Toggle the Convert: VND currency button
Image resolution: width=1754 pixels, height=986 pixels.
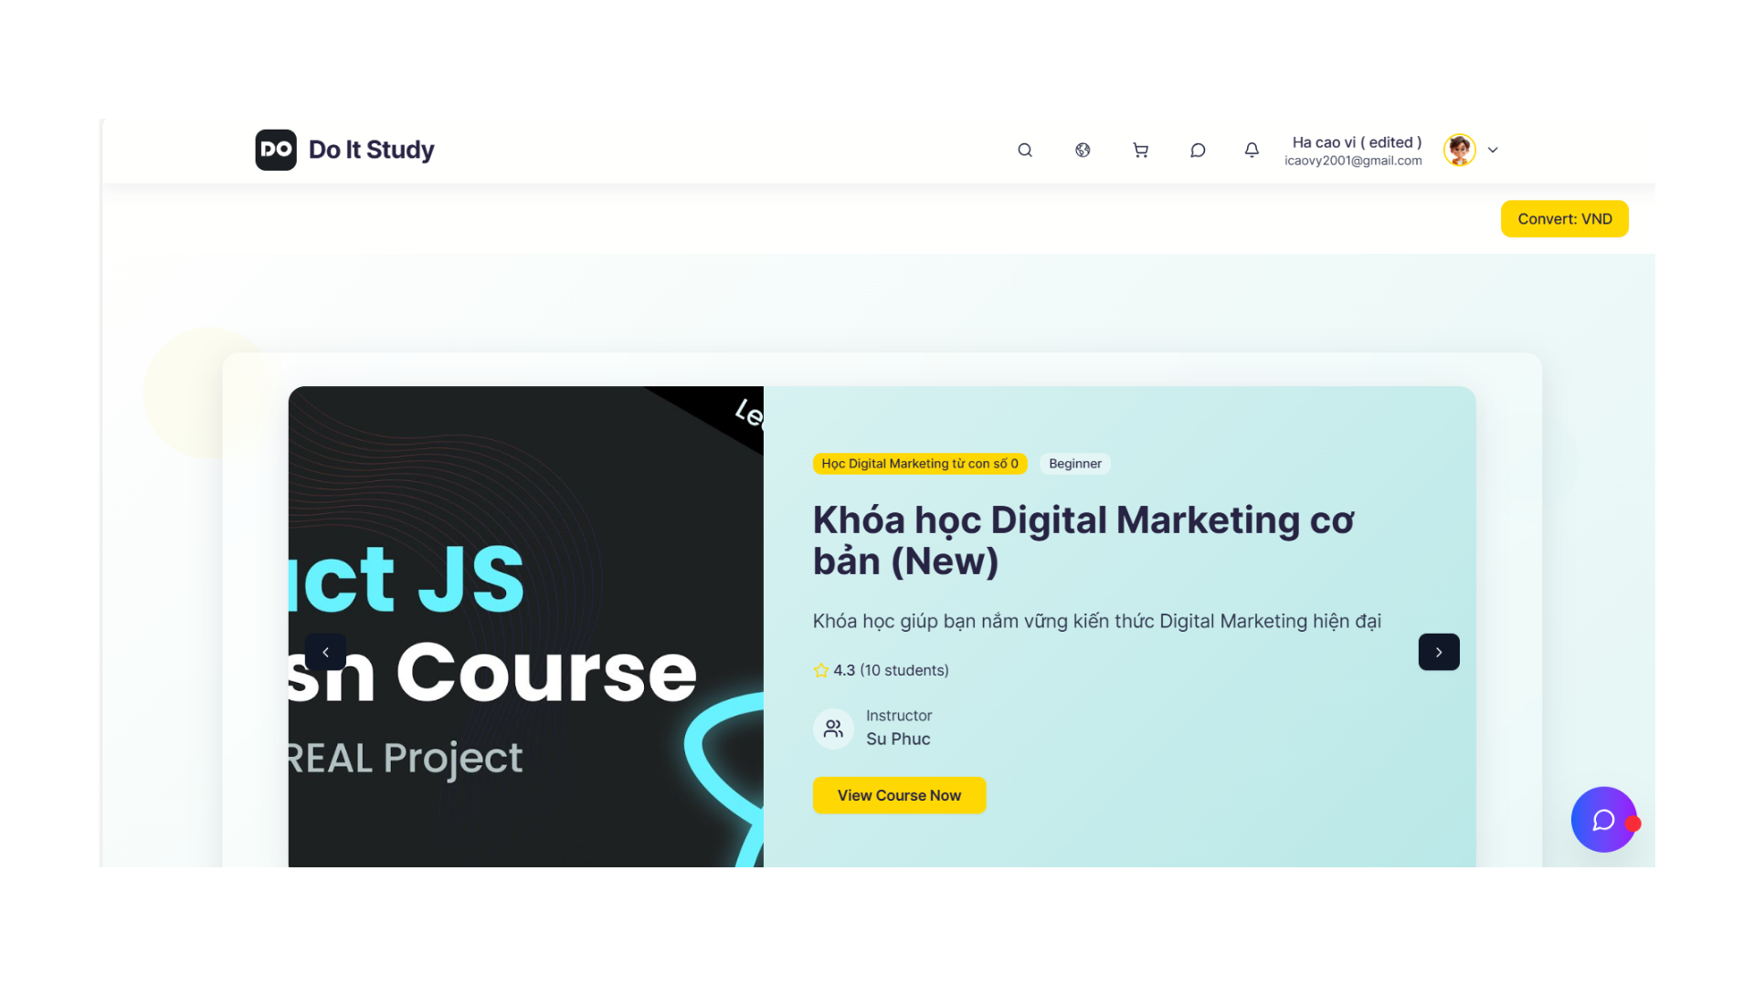tap(1564, 219)
